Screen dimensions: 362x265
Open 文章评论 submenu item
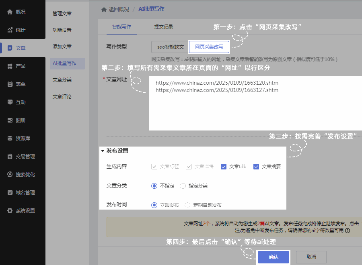[62, 97]
